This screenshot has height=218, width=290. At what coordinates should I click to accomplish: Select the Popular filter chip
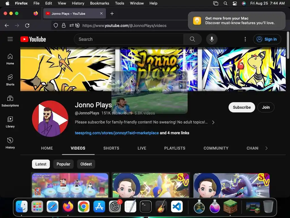tap(63, 164)
